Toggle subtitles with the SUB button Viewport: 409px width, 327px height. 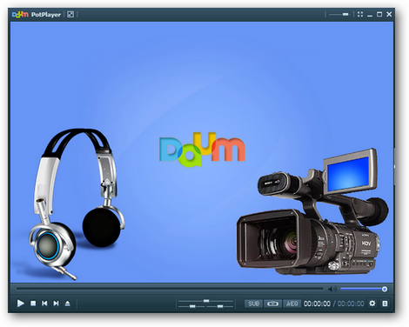(x=253, y=304)
